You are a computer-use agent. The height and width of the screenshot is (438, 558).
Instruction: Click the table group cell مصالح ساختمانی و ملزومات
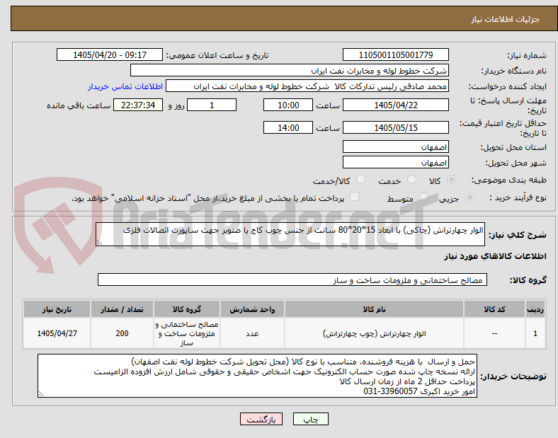(x=187, y=333)
